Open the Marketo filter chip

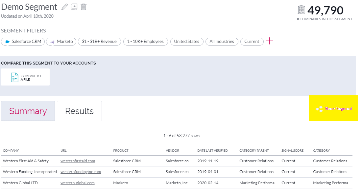(61, 42)
